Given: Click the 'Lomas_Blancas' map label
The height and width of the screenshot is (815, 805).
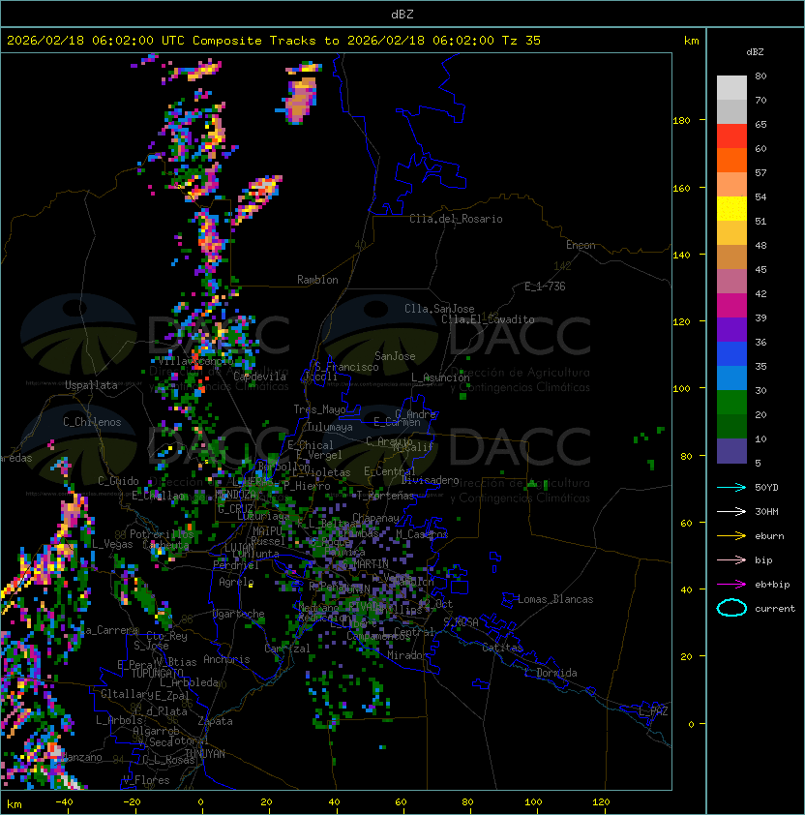Looking at the screenshot, I should click(555, 599).
